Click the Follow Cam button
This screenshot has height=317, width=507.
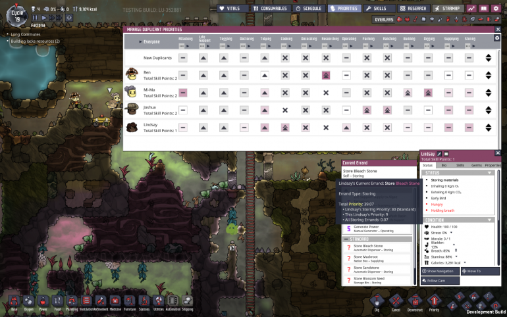coord(440,281)
